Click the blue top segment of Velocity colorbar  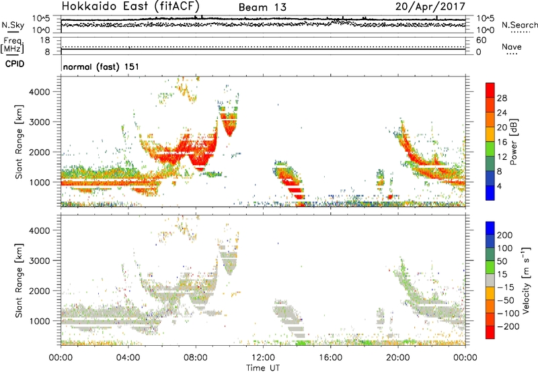point(490,228)
